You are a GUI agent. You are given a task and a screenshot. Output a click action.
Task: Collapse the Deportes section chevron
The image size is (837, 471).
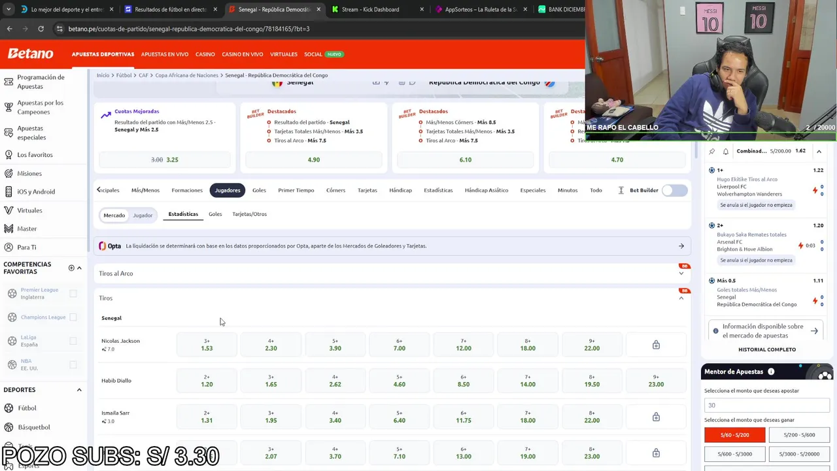79,390
